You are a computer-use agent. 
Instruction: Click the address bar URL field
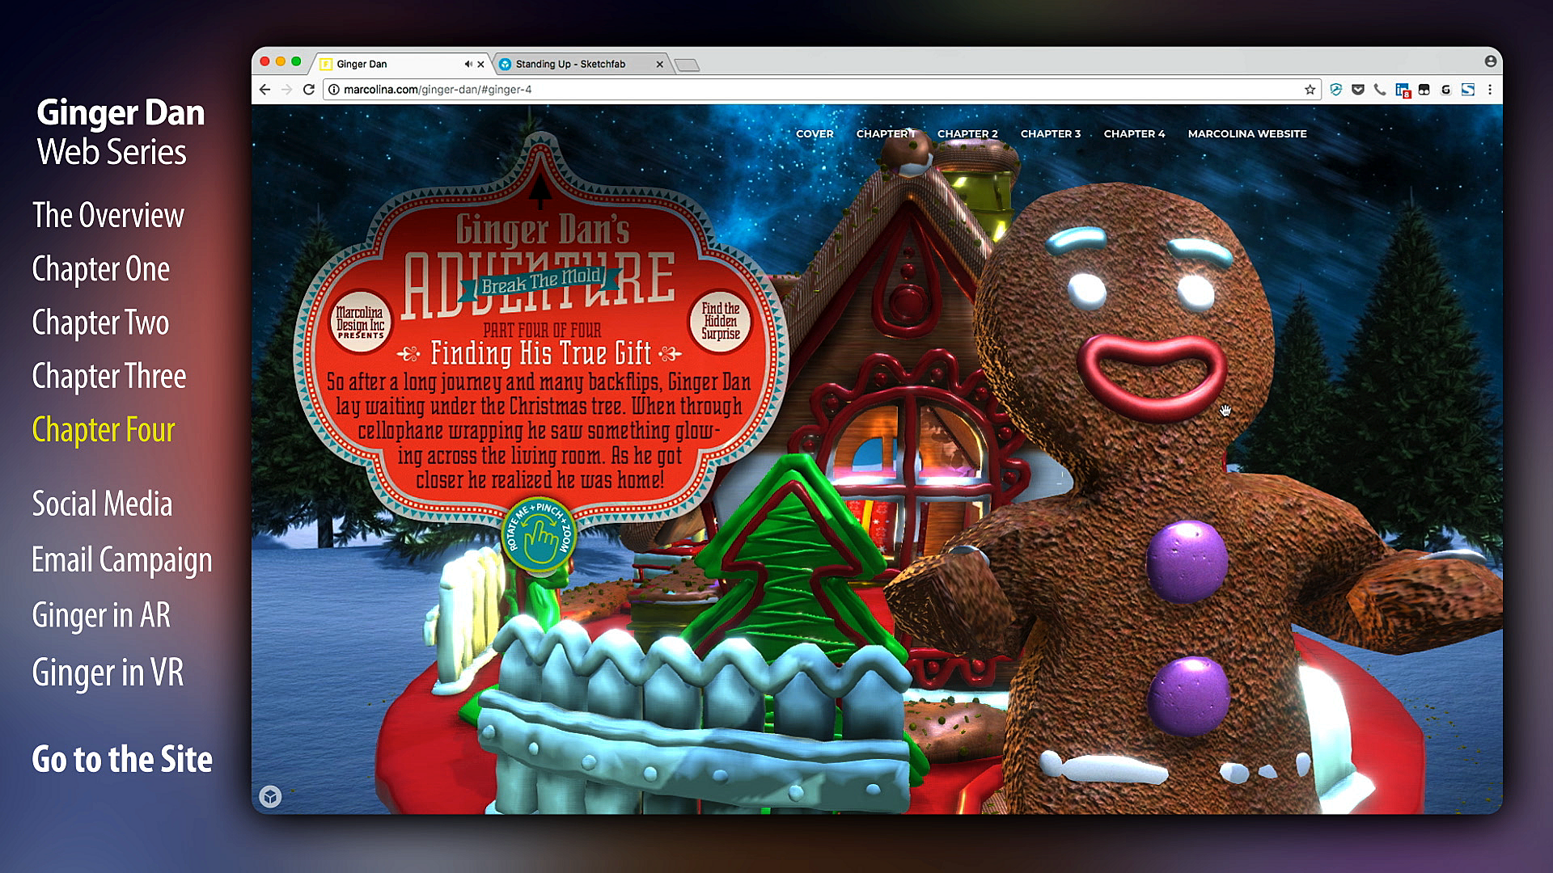click(x=821, y=90)
